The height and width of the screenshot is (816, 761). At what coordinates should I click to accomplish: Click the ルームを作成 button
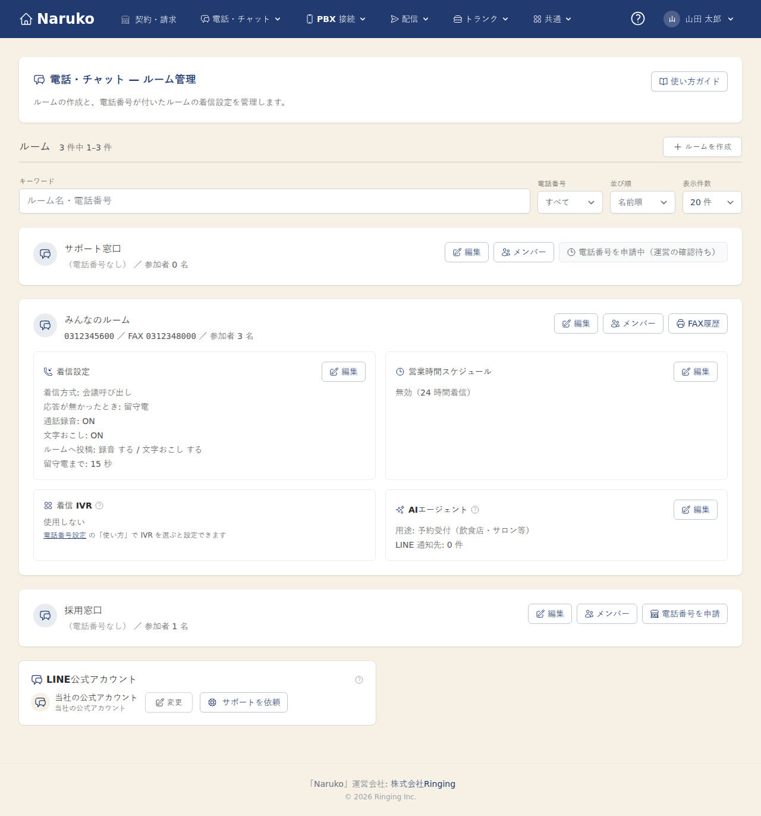click(x=702, y=147)
